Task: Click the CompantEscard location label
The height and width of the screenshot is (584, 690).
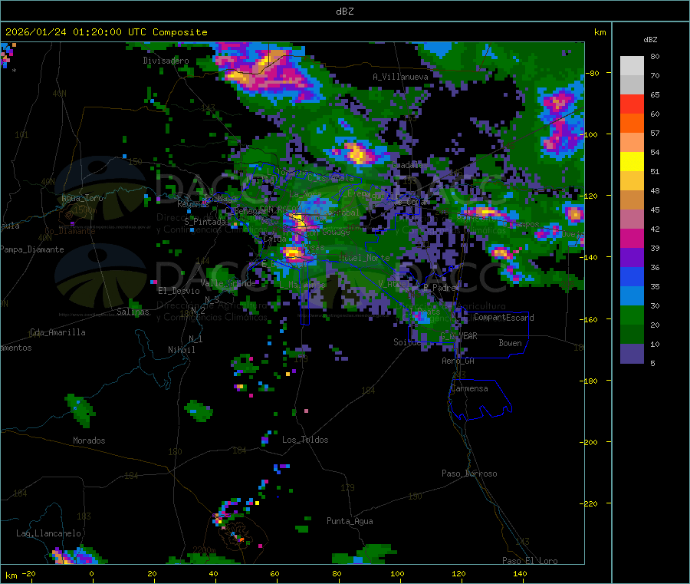Action: coord(504,318)
